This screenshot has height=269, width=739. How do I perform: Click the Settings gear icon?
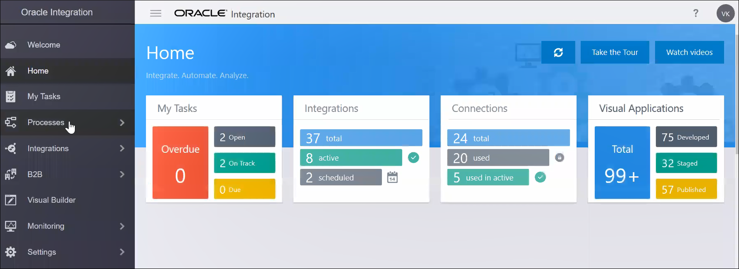pos(11,252)
